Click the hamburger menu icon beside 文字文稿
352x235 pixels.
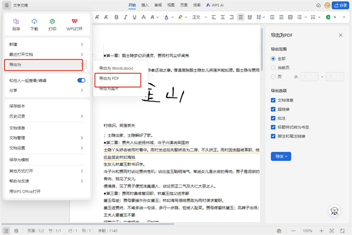[8, 5]
